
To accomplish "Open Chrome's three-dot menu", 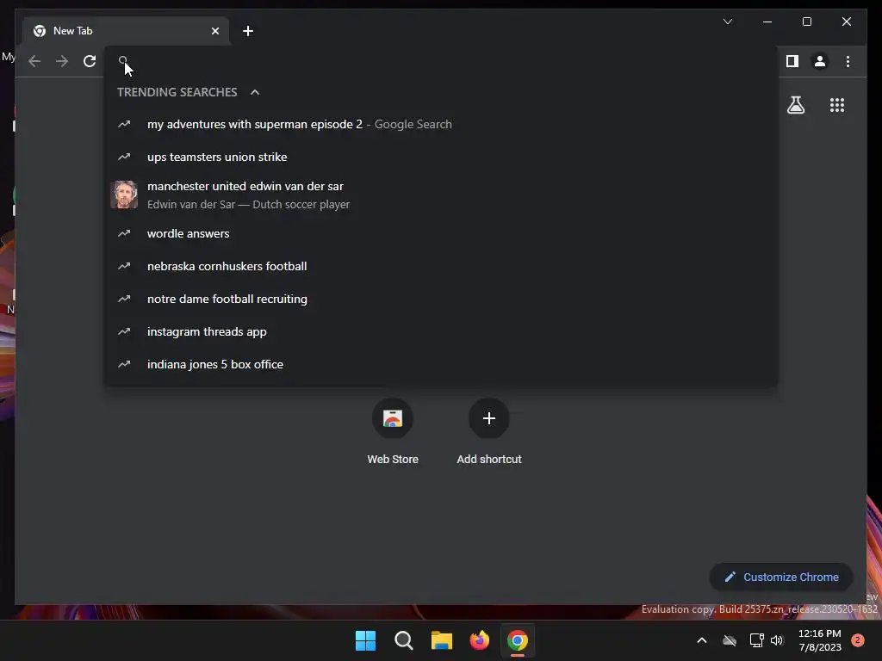I will [x=848, y=61].
